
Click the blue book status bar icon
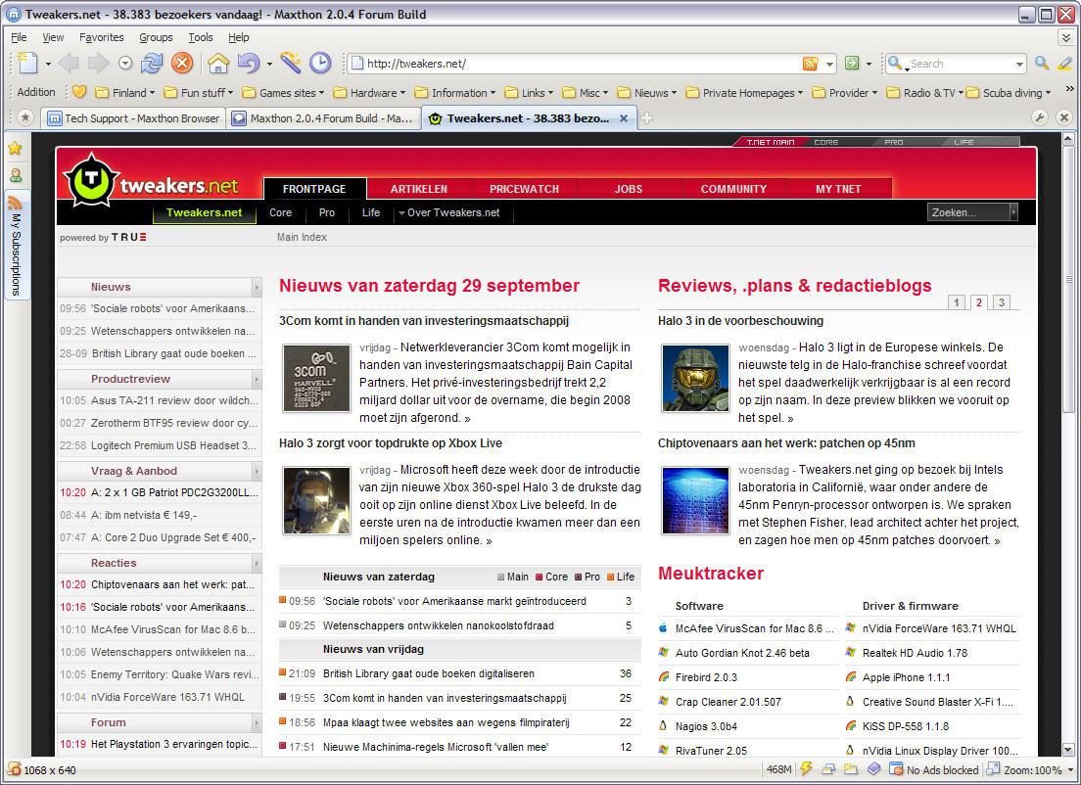[873, 769]
